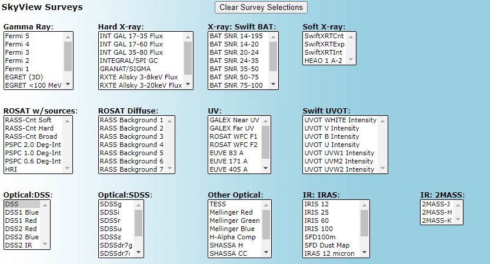Select SHASSA CC survey
490x264 pixels.
click(x=235, y=253)
